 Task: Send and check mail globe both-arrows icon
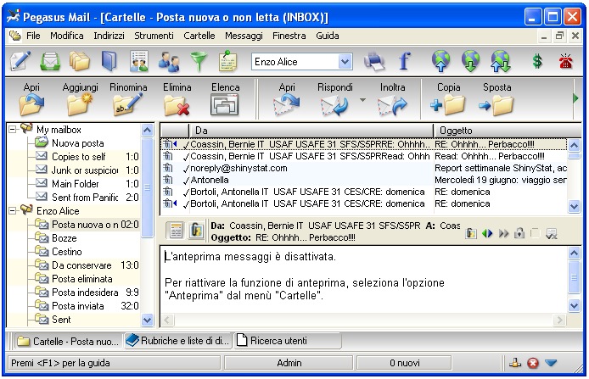coord(501,61)
